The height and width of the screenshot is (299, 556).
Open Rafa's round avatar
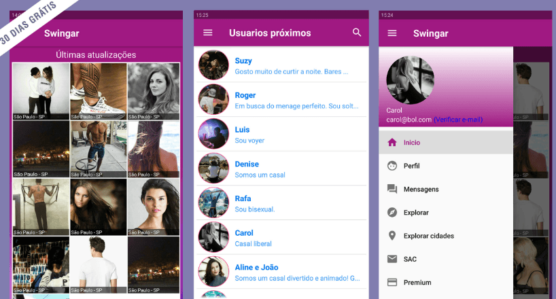click(213, 203)
